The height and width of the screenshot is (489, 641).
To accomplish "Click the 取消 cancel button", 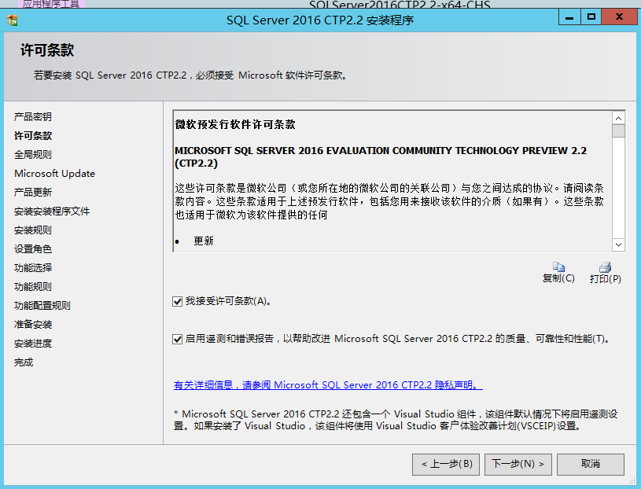I will coord(591,464).
